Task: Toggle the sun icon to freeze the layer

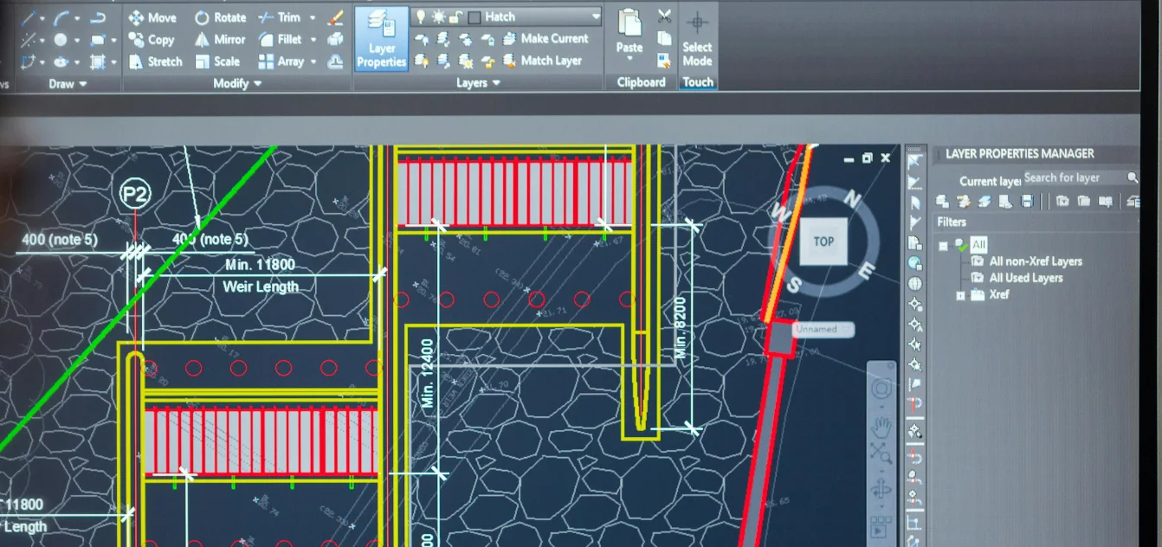Action: click(439, 16)
